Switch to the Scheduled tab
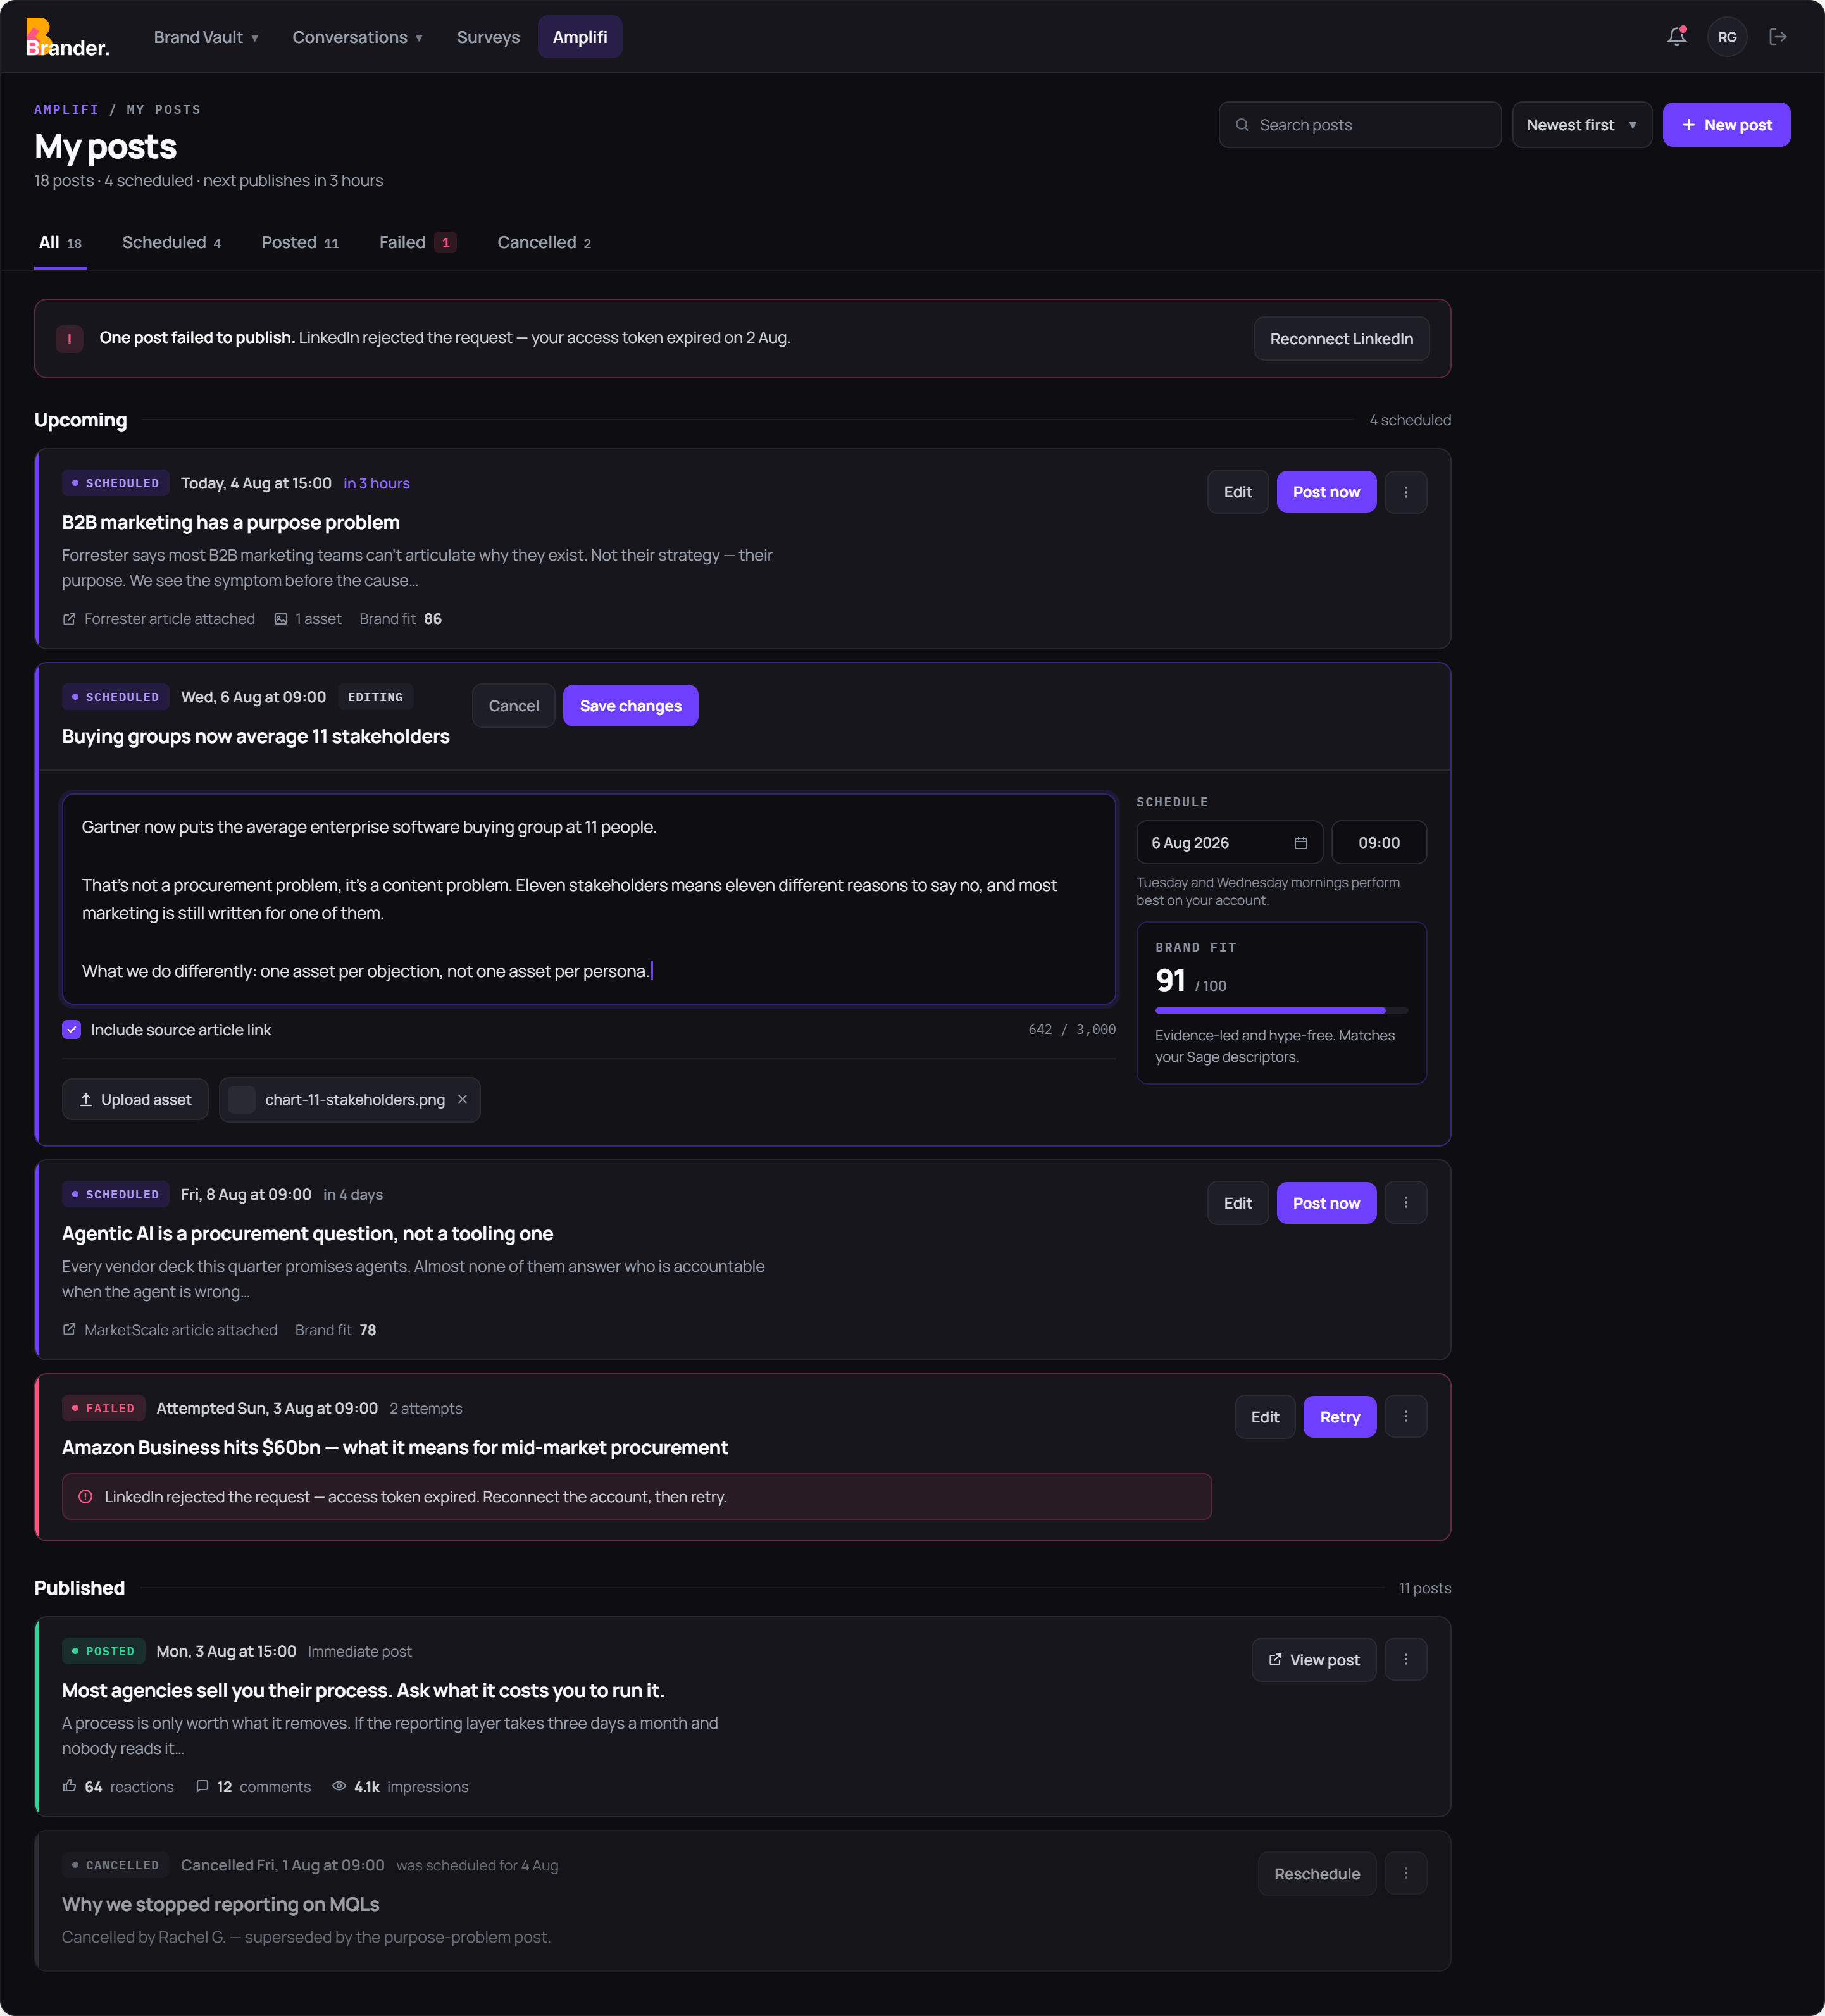 171,243
